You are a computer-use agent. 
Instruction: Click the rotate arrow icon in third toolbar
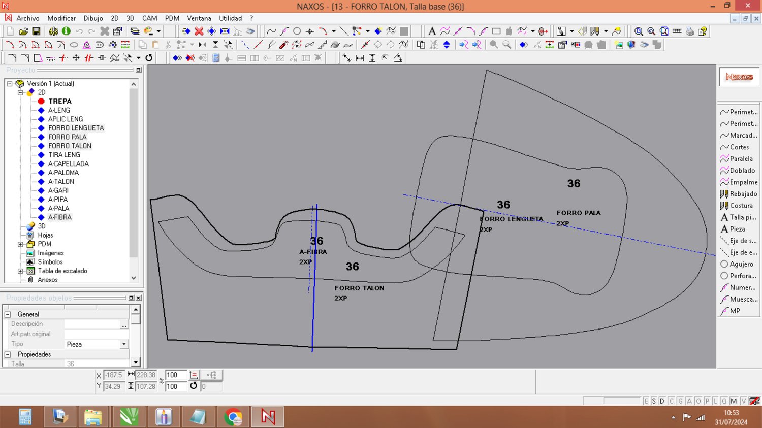point(149,58)
